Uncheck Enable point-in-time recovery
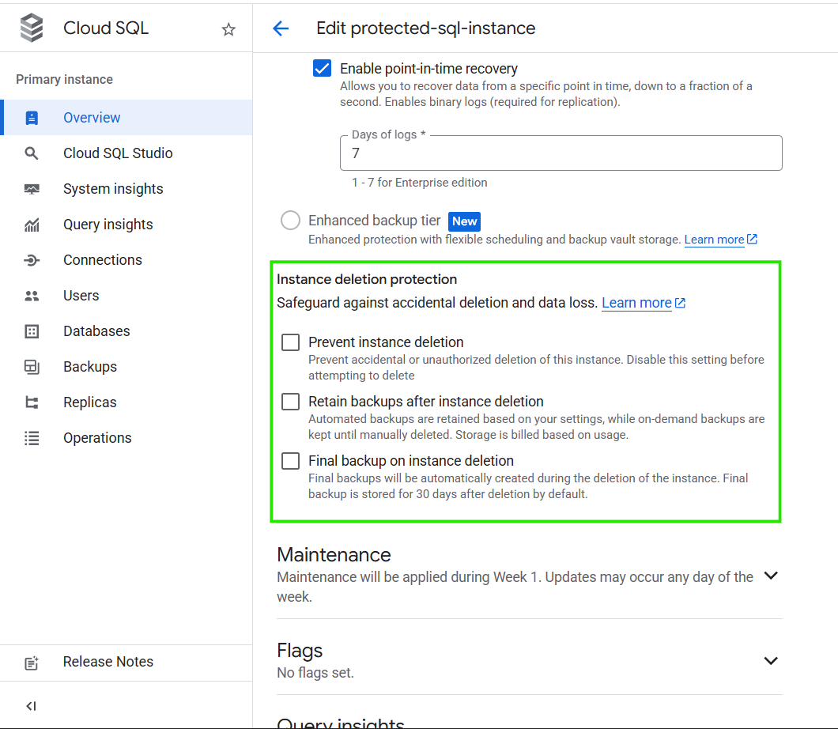This screenshot has width=838, height=729. tap(322, 69)
